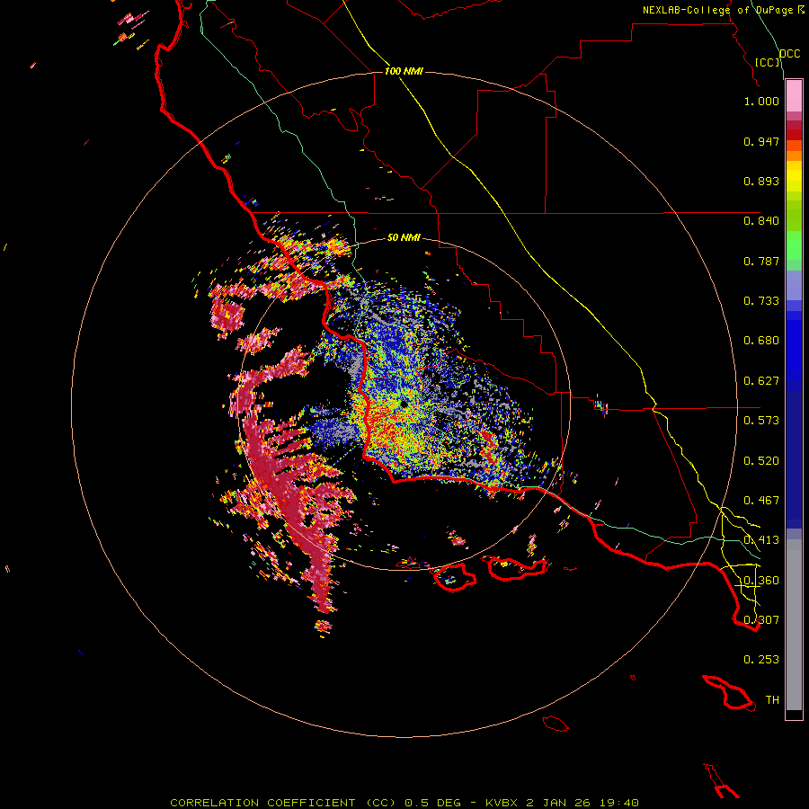The width and height of the screenshot is (809, 809).
Task: Click the 0.520 scale value
Action: point(761,461)
